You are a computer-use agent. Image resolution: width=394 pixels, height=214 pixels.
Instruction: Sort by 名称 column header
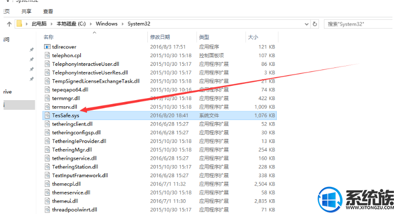click(49, 37)
